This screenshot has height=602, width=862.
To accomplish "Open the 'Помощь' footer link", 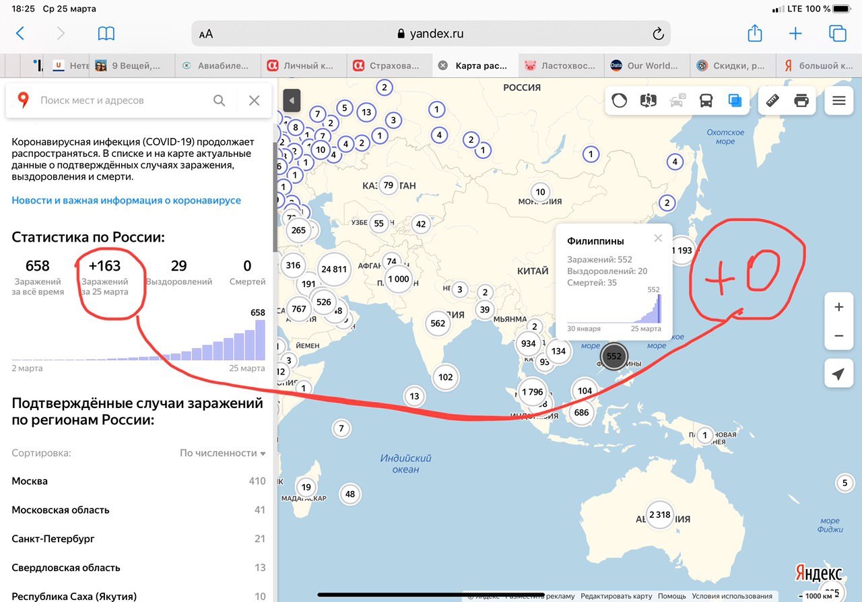I will [672, 596].
